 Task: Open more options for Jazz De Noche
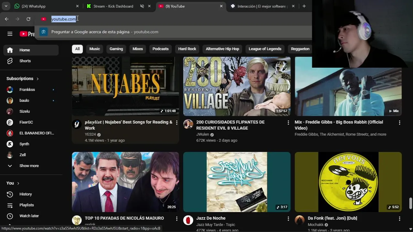point(288,218)
